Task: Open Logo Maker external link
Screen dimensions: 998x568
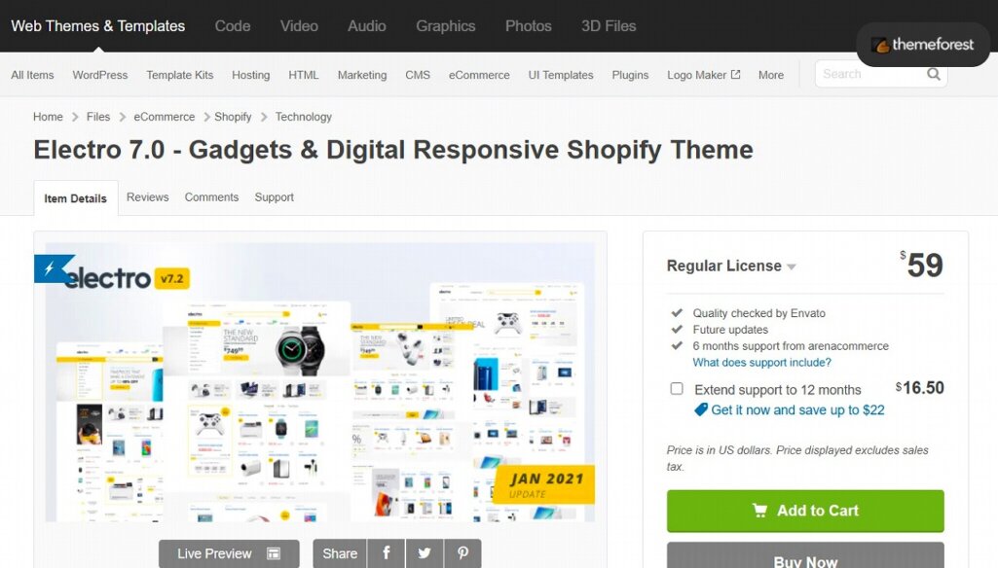Action: point(703,75)
